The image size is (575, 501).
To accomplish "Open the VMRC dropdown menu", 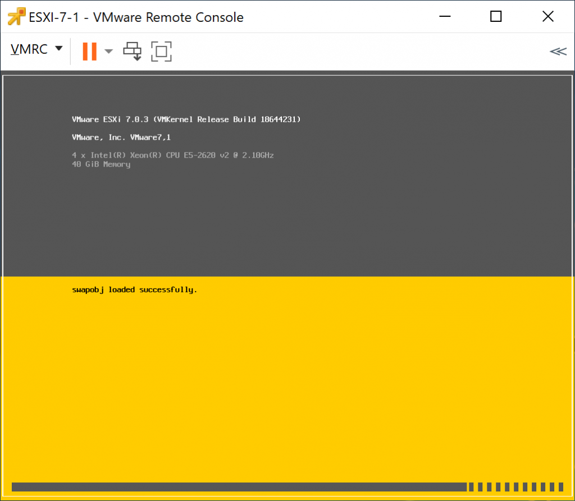I will point(36,49).
